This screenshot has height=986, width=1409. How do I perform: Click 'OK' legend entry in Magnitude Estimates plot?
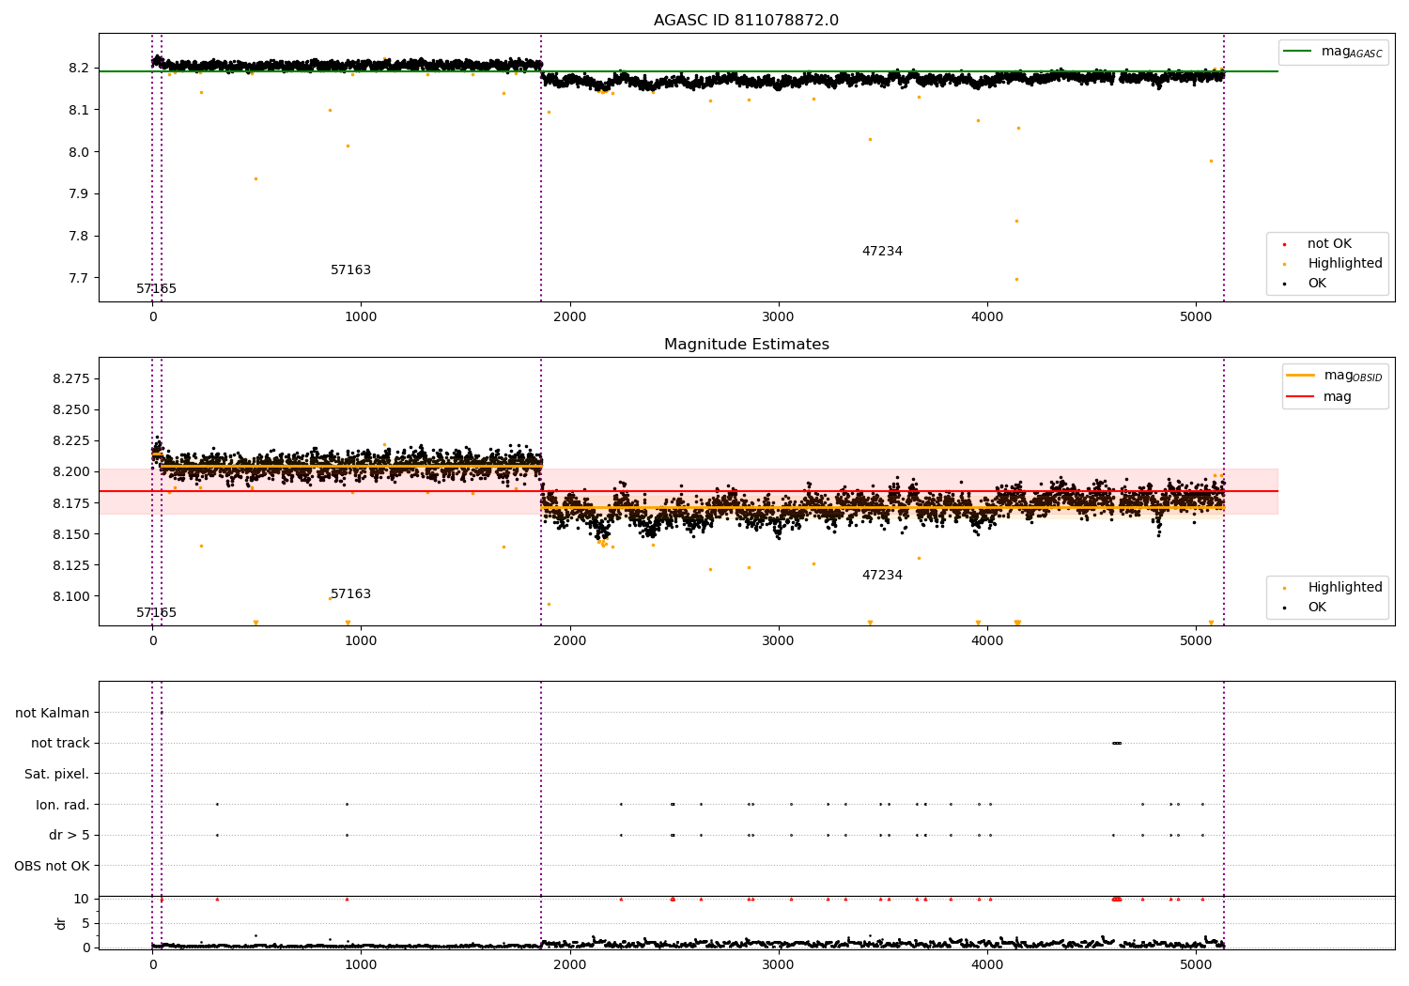tap(1306, 608)
